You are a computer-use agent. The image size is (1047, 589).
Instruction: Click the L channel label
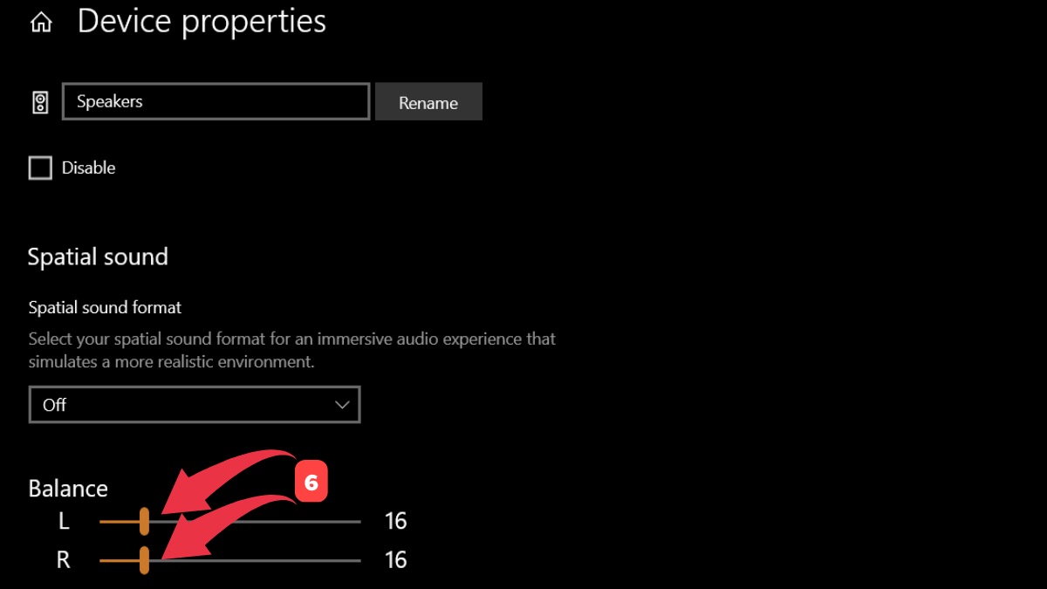tap(64, 522)
